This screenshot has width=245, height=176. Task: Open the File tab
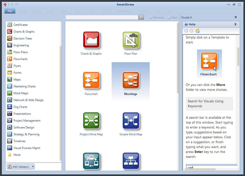click(x=10, y=11)
